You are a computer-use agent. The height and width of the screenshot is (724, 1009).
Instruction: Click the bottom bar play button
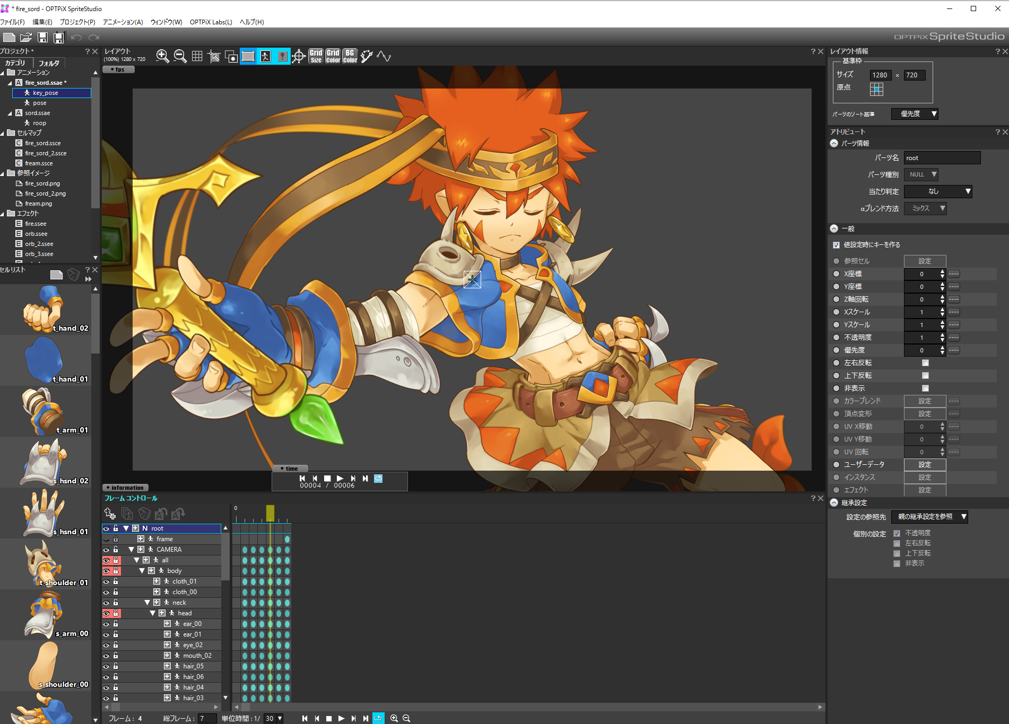(x=341, y=718)
